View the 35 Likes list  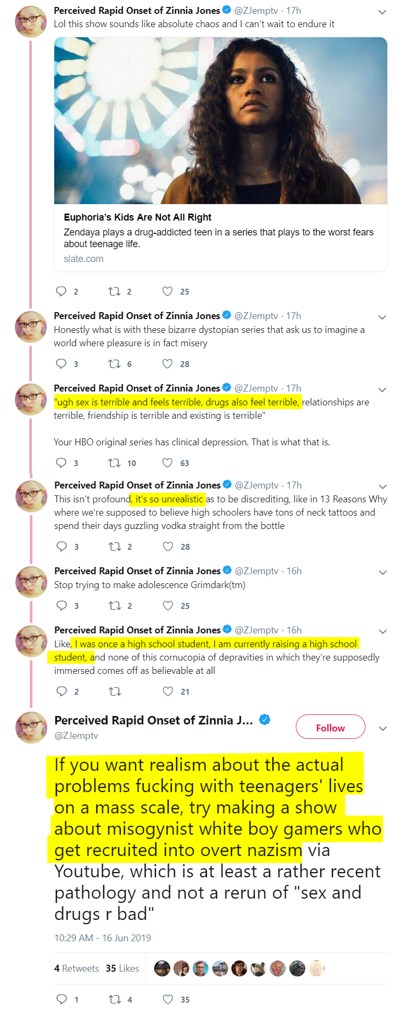click(x=122, y=968)
